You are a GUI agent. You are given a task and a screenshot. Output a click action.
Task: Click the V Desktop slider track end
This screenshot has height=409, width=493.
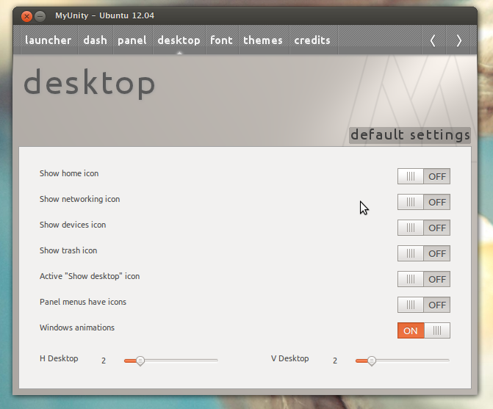[447, 361]
